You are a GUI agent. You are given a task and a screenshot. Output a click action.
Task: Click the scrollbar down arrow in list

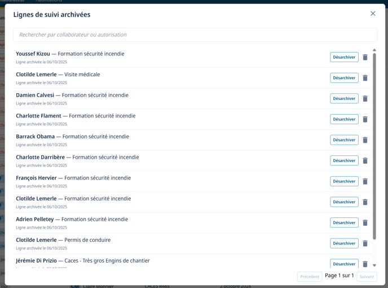(x=374, y=265)
